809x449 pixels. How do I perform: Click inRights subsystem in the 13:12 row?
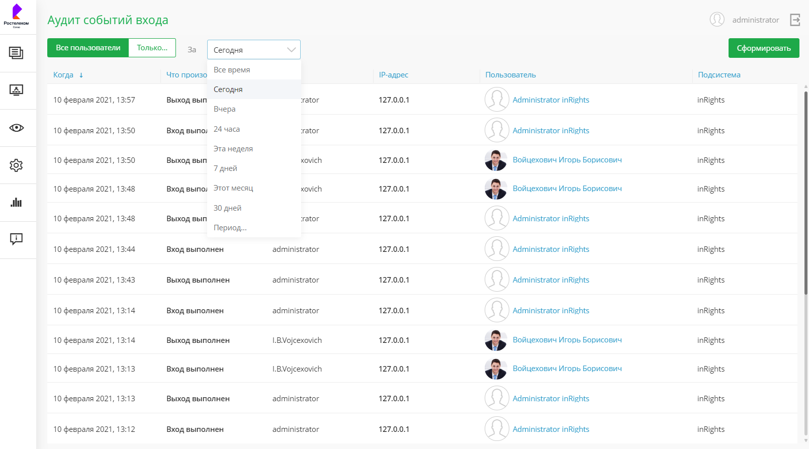coord(711,429)
